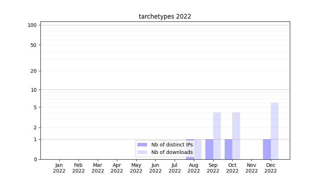The height and width of the screenshot is (179, 322).
Task: Click the chart title 'tarchetypes 2022'
Action: (165, 16)
